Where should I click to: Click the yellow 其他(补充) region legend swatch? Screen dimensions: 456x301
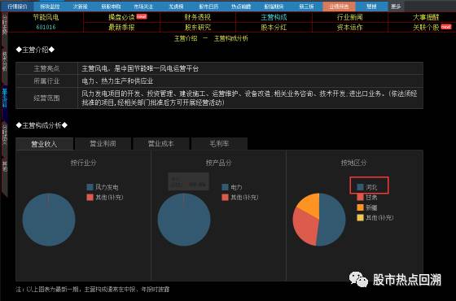[x=360, y=218]
